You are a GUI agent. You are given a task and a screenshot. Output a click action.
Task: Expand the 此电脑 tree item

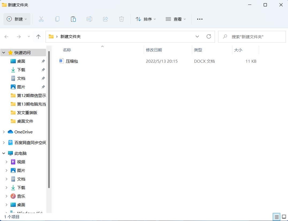tap(3, 153)
